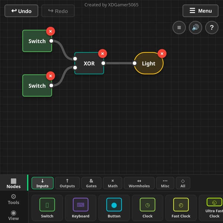Click the Undo button
This screenshot has height=223, width=223.
tap(21, 11)
